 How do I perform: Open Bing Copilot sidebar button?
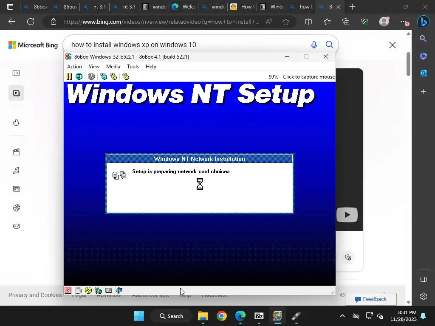(424, 22)
